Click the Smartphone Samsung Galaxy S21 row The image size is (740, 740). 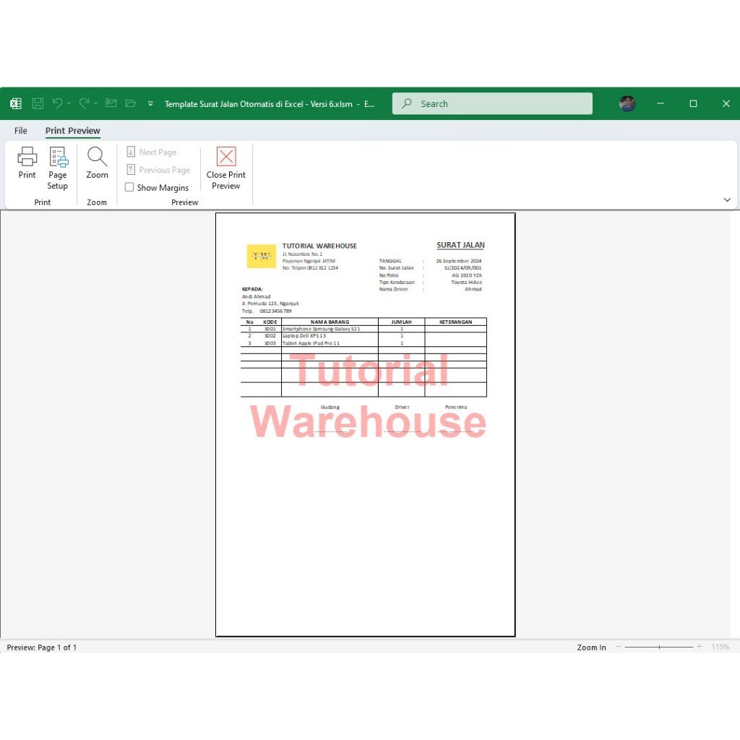363,329
